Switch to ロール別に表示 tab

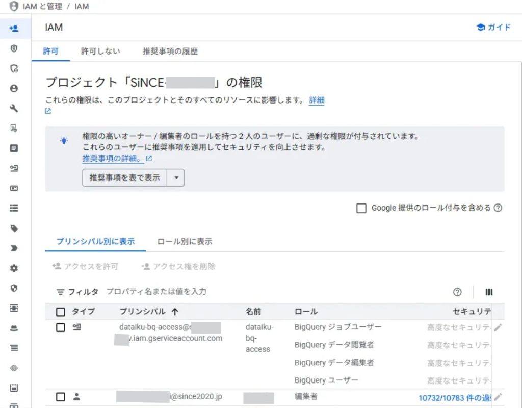tap(185, 242)
